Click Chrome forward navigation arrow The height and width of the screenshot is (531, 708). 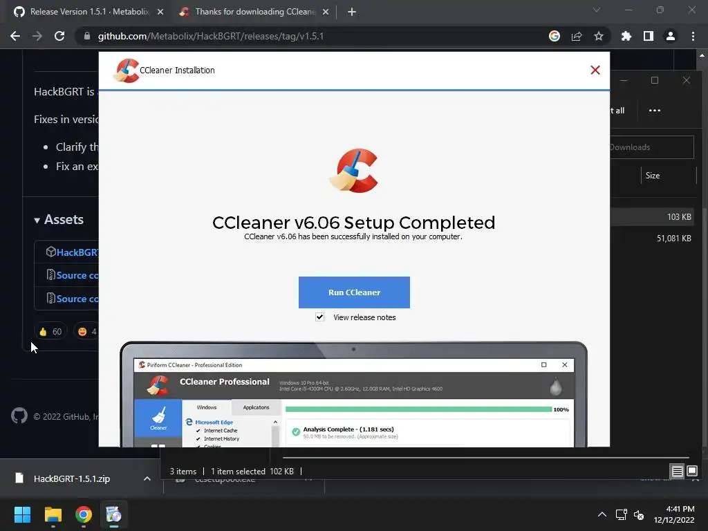click(x=37, y=36)
